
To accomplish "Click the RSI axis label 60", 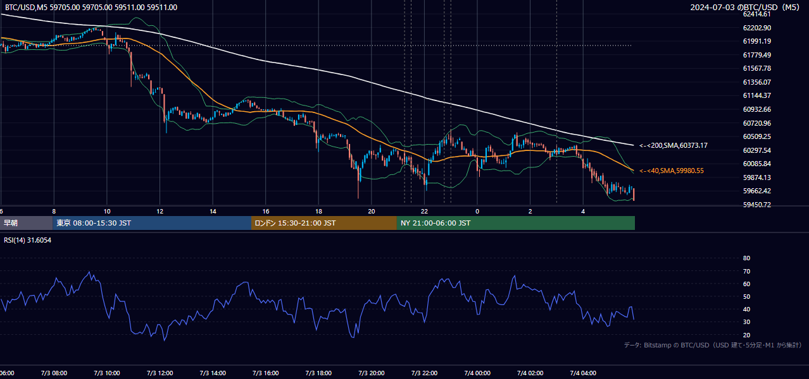I will 746,284.
